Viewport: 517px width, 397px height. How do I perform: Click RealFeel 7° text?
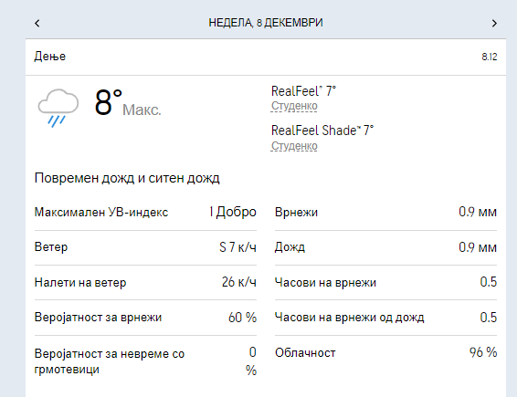(303, 91)
